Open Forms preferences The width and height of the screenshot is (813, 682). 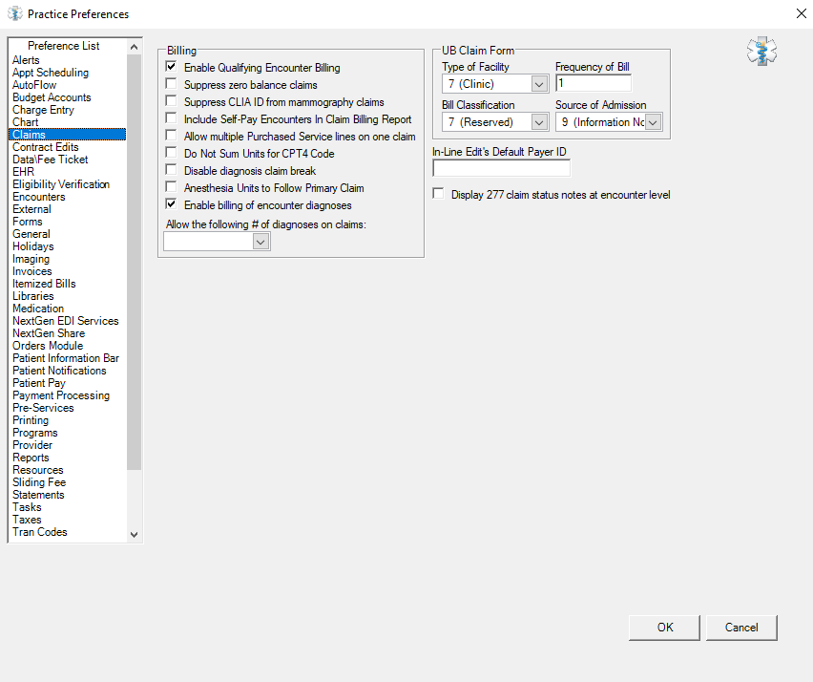coord(28,222)
